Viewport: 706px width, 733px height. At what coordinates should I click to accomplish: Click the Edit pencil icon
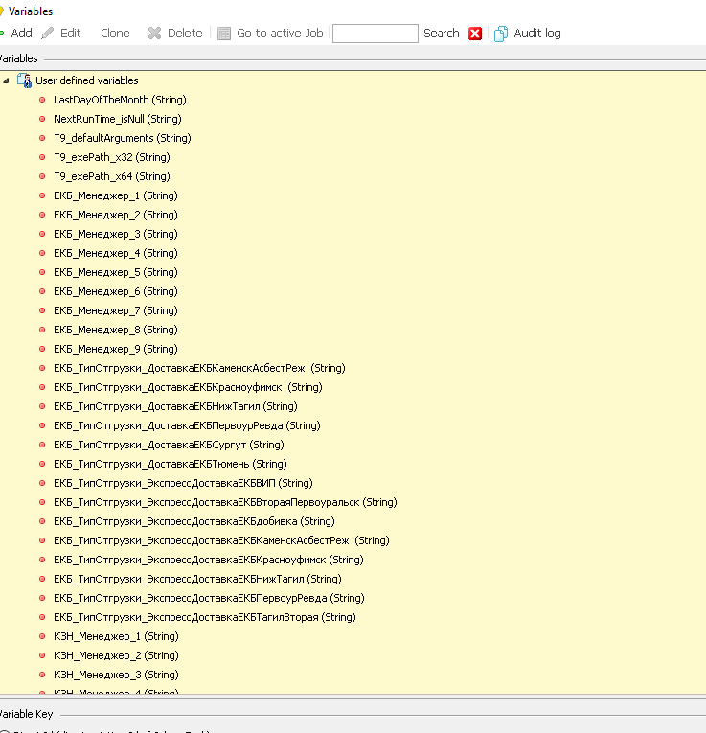[47, 33]
